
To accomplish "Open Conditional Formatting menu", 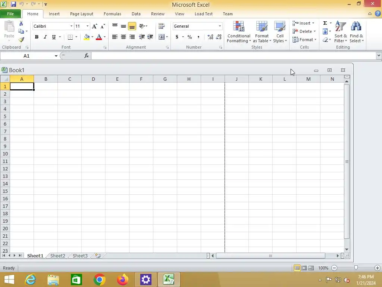I will 239,32.
